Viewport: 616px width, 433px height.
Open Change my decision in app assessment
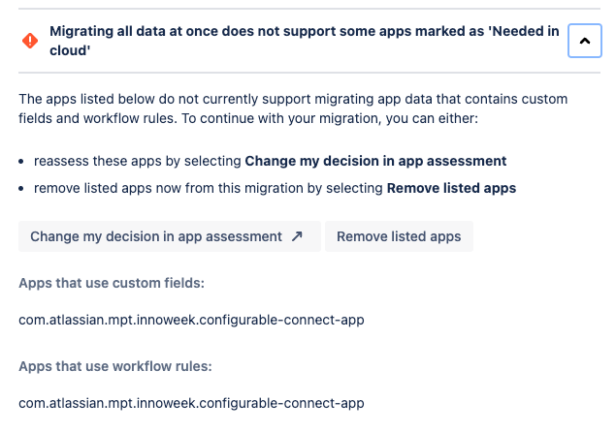click(x=169, y=236)
